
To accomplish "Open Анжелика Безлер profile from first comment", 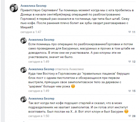I will click(x=33, y=6).
